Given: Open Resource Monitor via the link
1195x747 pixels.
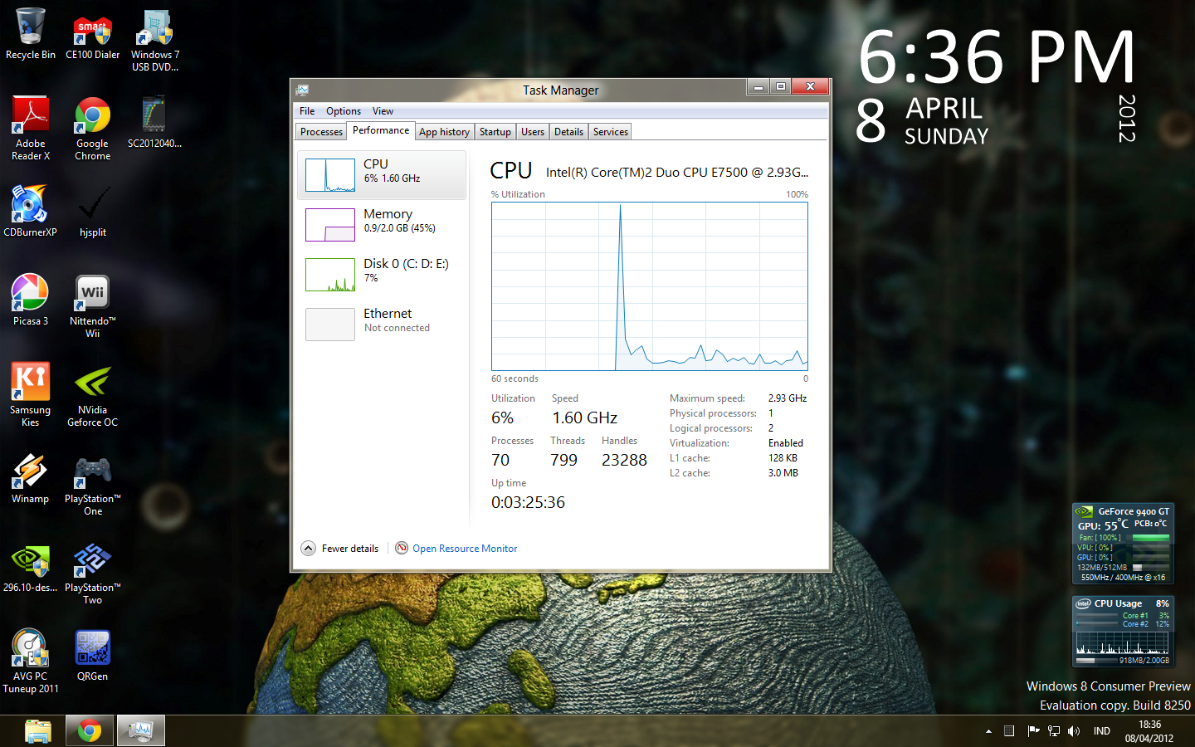Looking at the screenshot, I should [x=465, y=548].
